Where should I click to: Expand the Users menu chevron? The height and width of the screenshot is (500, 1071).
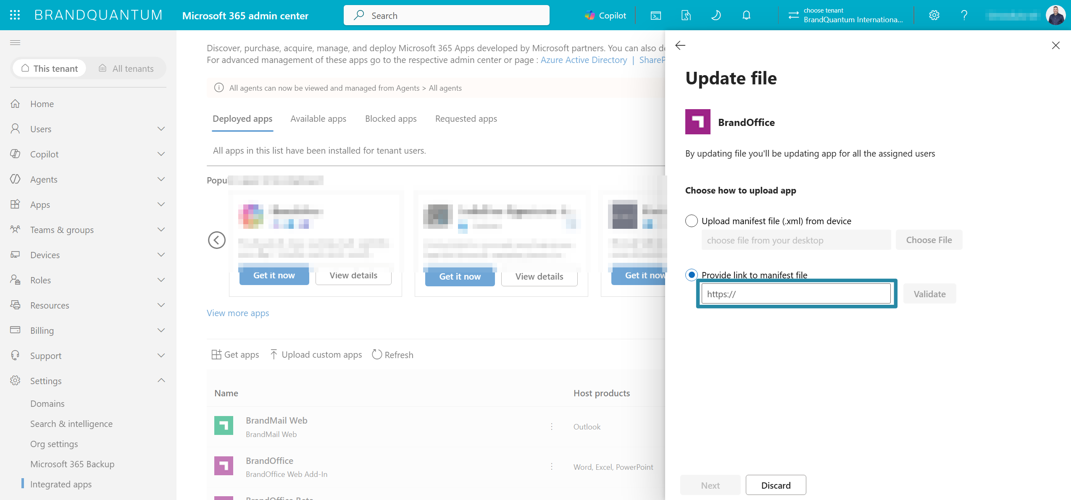[x=161, y=129]
